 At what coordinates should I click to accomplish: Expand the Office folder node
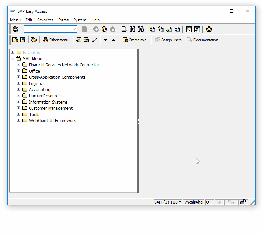[19, 71]
